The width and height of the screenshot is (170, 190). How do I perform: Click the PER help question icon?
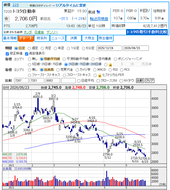122,11
